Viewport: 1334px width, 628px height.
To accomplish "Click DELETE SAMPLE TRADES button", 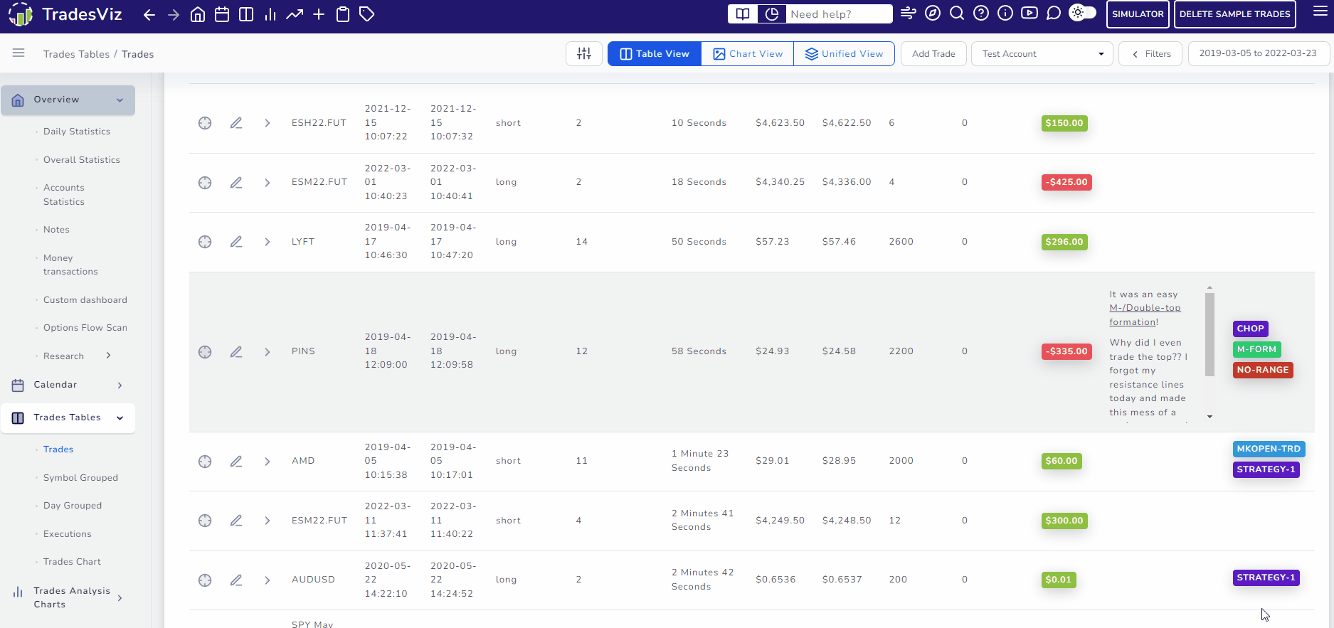I will tap(1234, 14).
